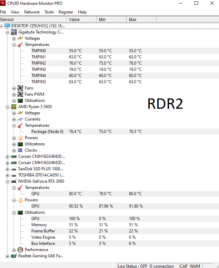Open the Register menu

[x=66, y=12]
